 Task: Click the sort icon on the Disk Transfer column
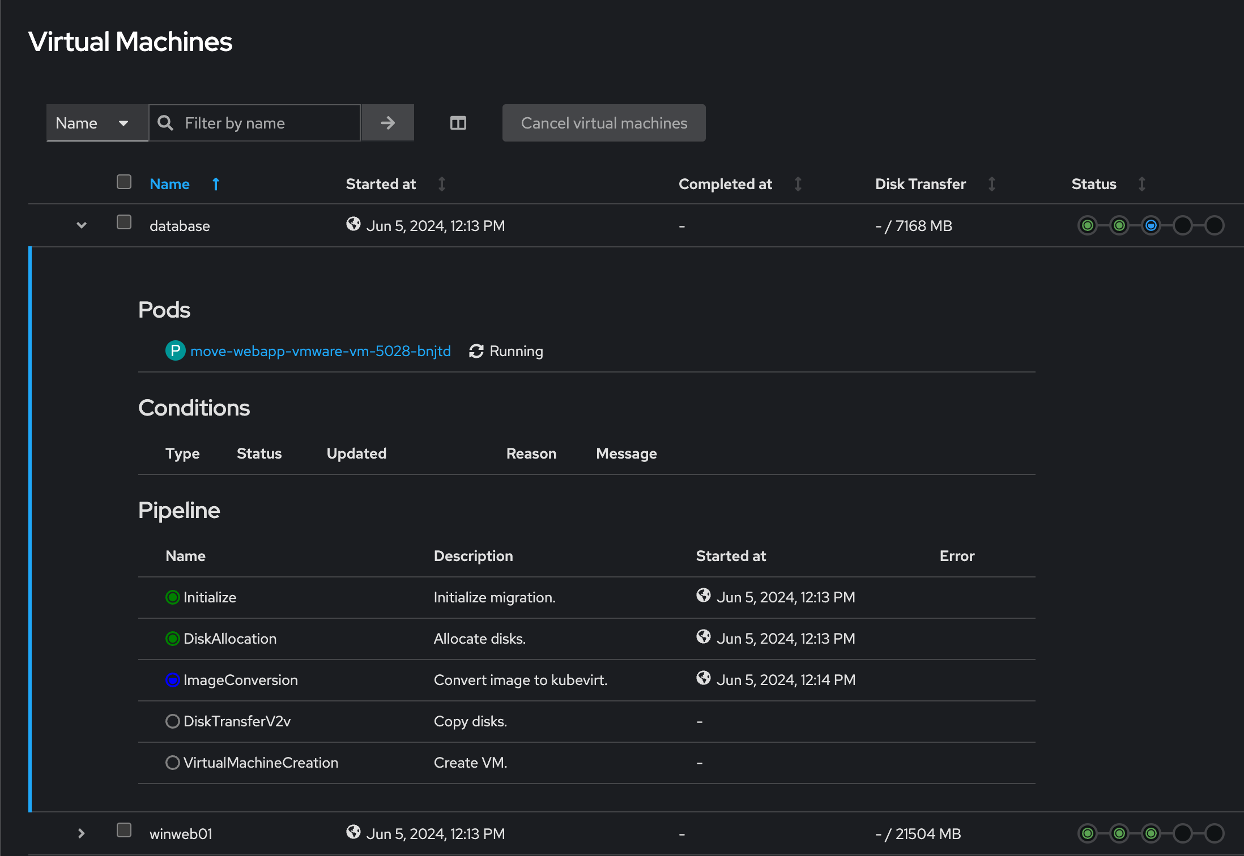(x=992, y=184)
